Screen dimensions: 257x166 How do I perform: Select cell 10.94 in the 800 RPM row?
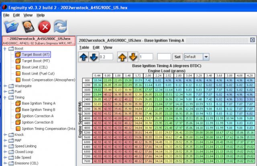(98, 80)
